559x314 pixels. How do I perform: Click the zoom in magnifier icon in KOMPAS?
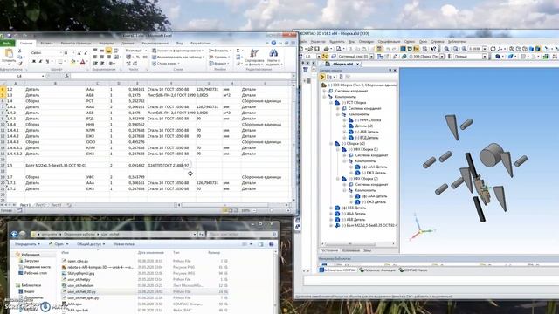pos(446,49)
